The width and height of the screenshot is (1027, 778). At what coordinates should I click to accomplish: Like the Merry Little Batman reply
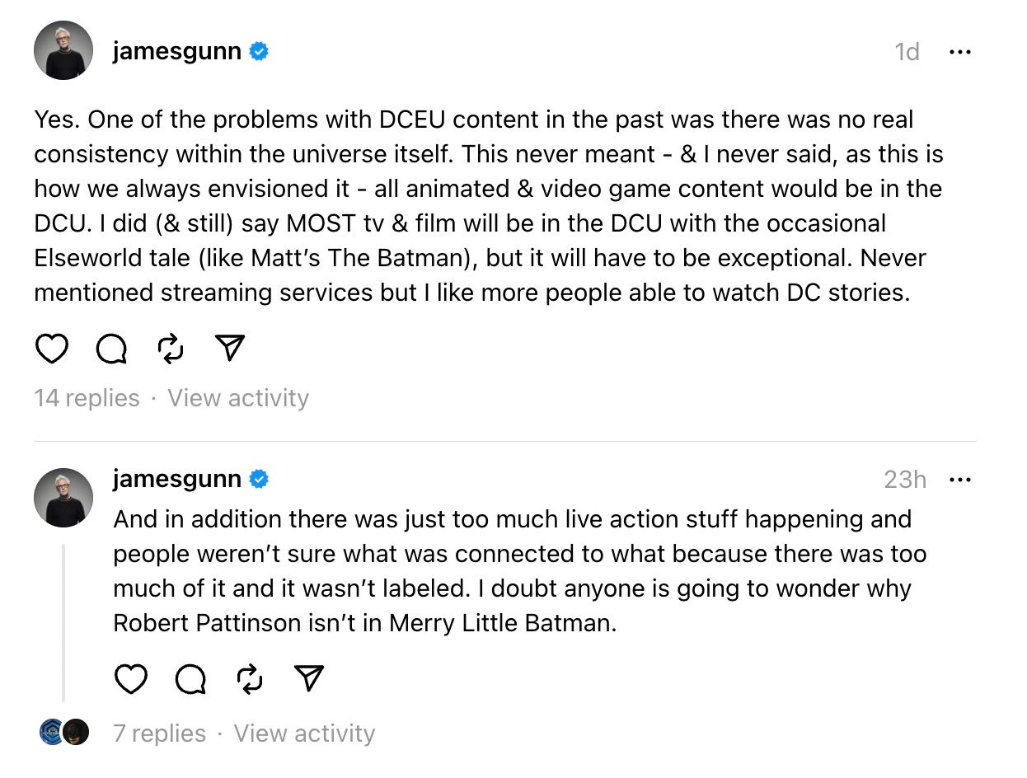point(131,679)
